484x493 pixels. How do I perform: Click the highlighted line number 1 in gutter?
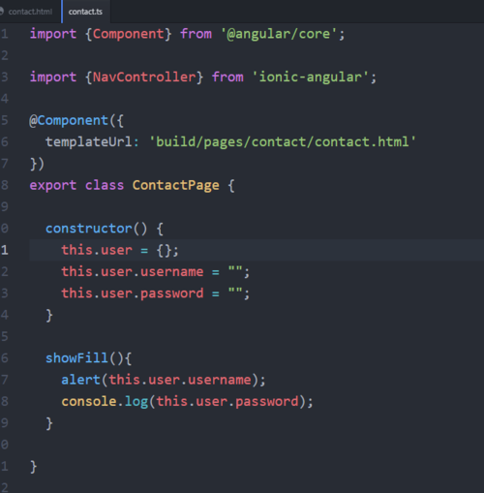click(4, 250)
